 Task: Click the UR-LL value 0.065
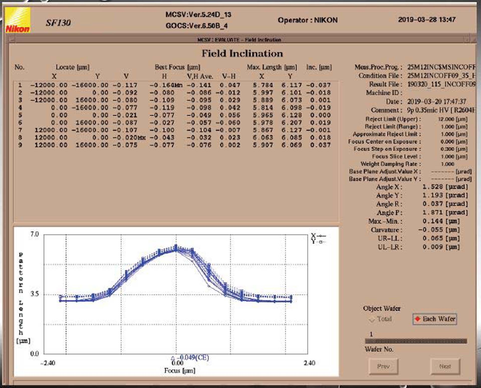tap(433, 238)
